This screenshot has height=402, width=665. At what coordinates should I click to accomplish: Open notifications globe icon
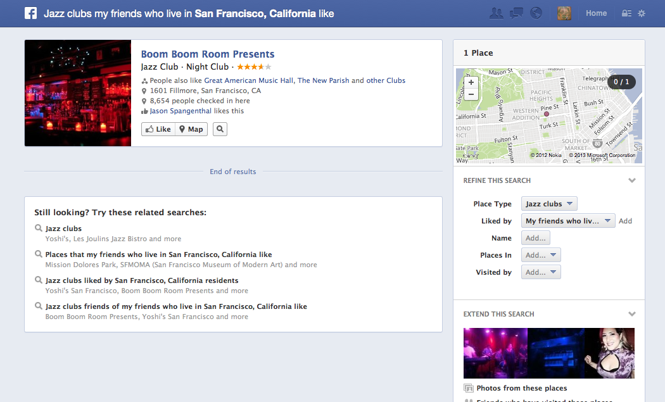click(536, 13)
